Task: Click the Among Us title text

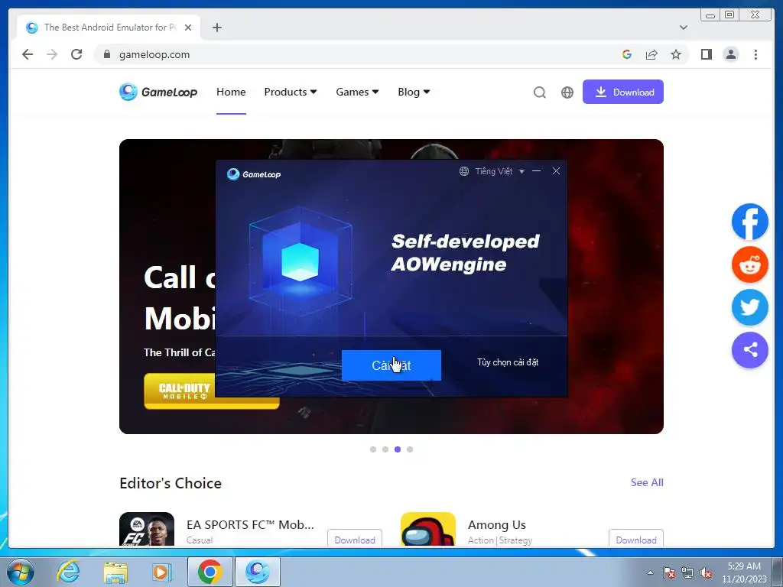Action: coord(496,524)
